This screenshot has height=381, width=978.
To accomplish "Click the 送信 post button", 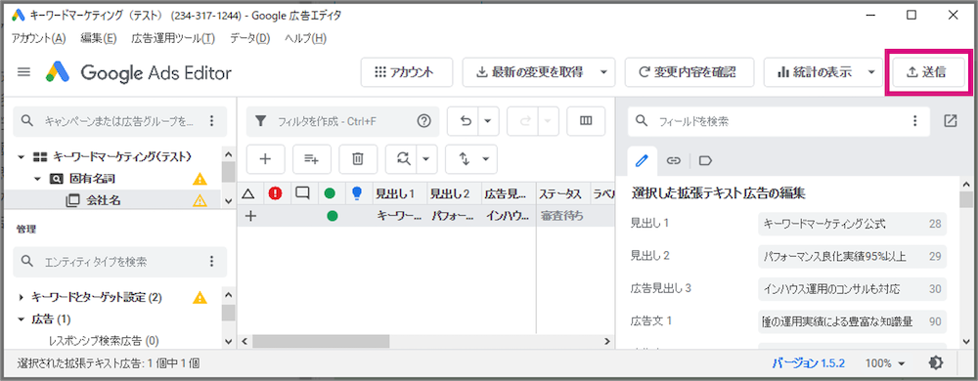I will [x=927, y=72].
